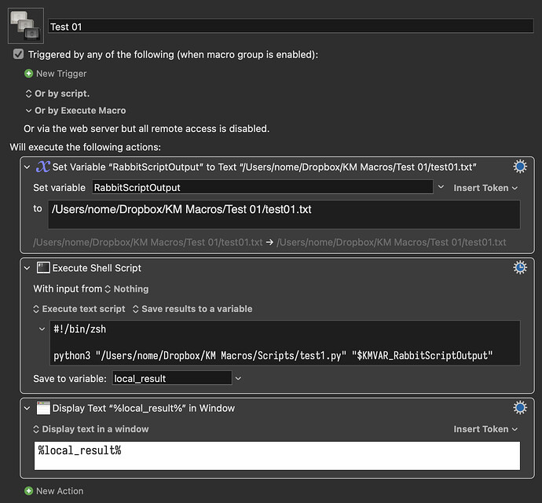Viewport: 542px width, 503px height.
Task: Collapse the Execute Shell Script action
Action: click(x=27, y=268)
